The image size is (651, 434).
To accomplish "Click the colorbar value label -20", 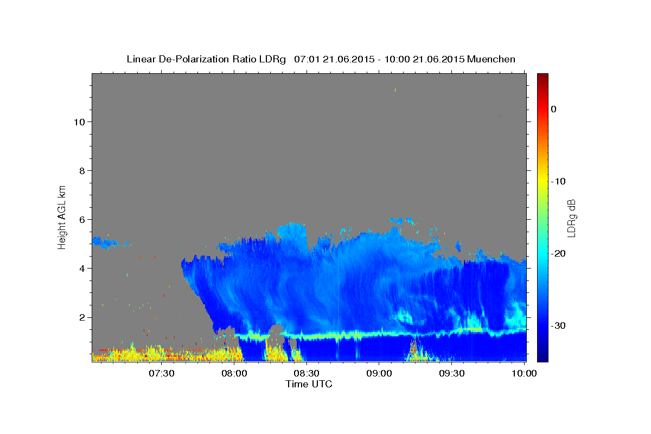I will pyautogui.click(x=559, y=253).
